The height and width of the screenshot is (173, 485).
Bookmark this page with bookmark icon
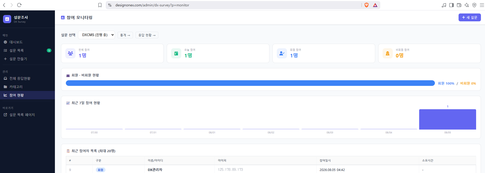coord(100,5)
